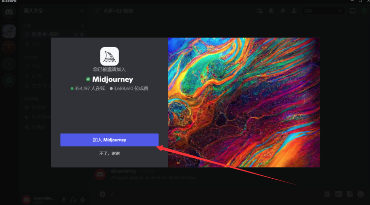Open the 活动 text channel
The image size is (370, 205).
(36, 76)
